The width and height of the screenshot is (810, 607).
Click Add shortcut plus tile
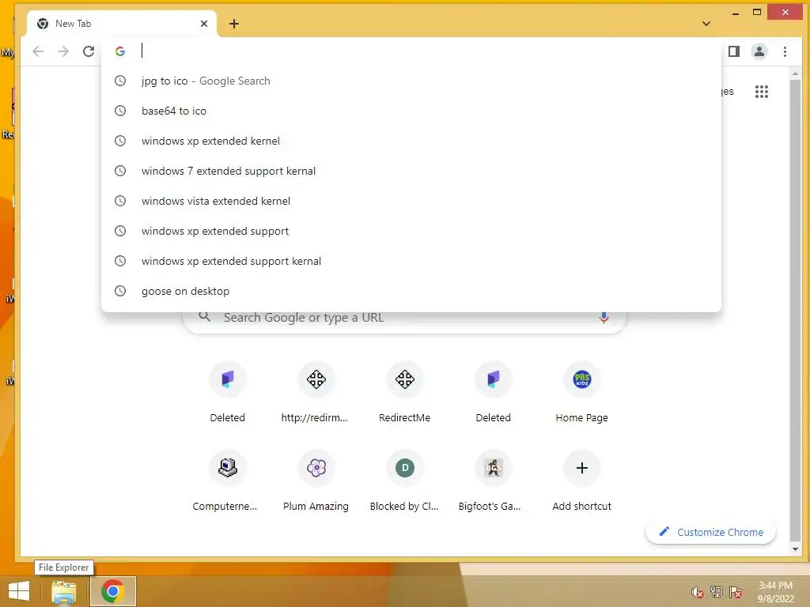pyautogui.click(x=581, y=481)
